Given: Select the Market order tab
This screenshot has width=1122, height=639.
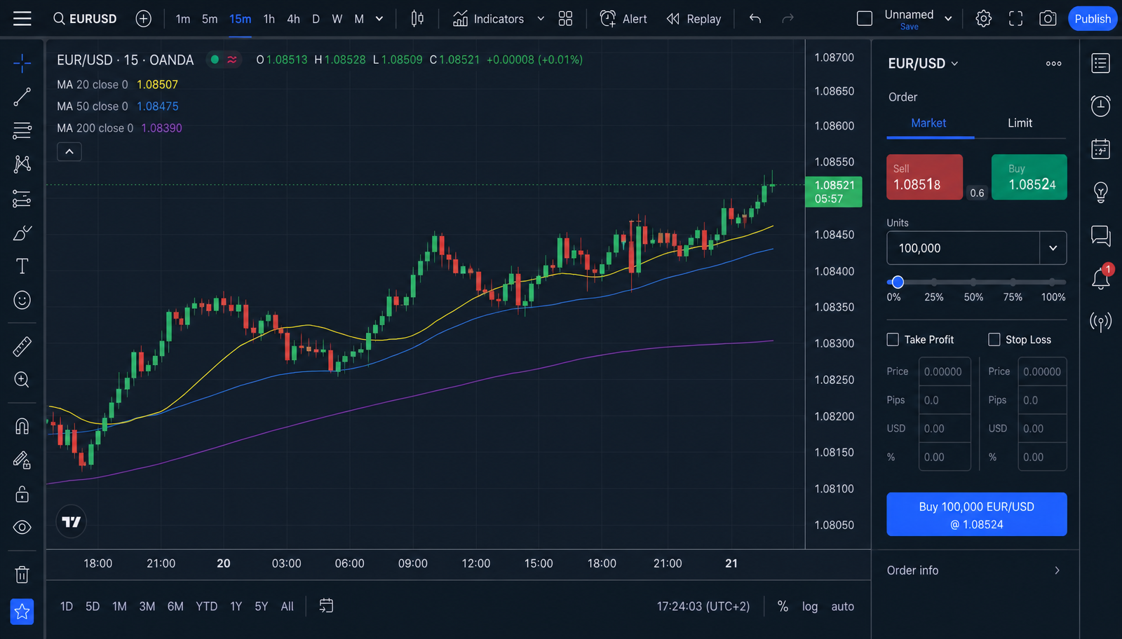Looking at the screenshot, I should pos(929,123).
